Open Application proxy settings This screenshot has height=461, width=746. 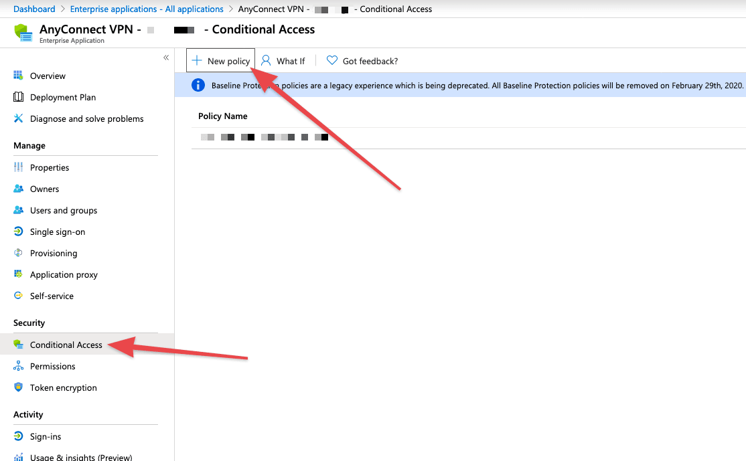point(64,275)
